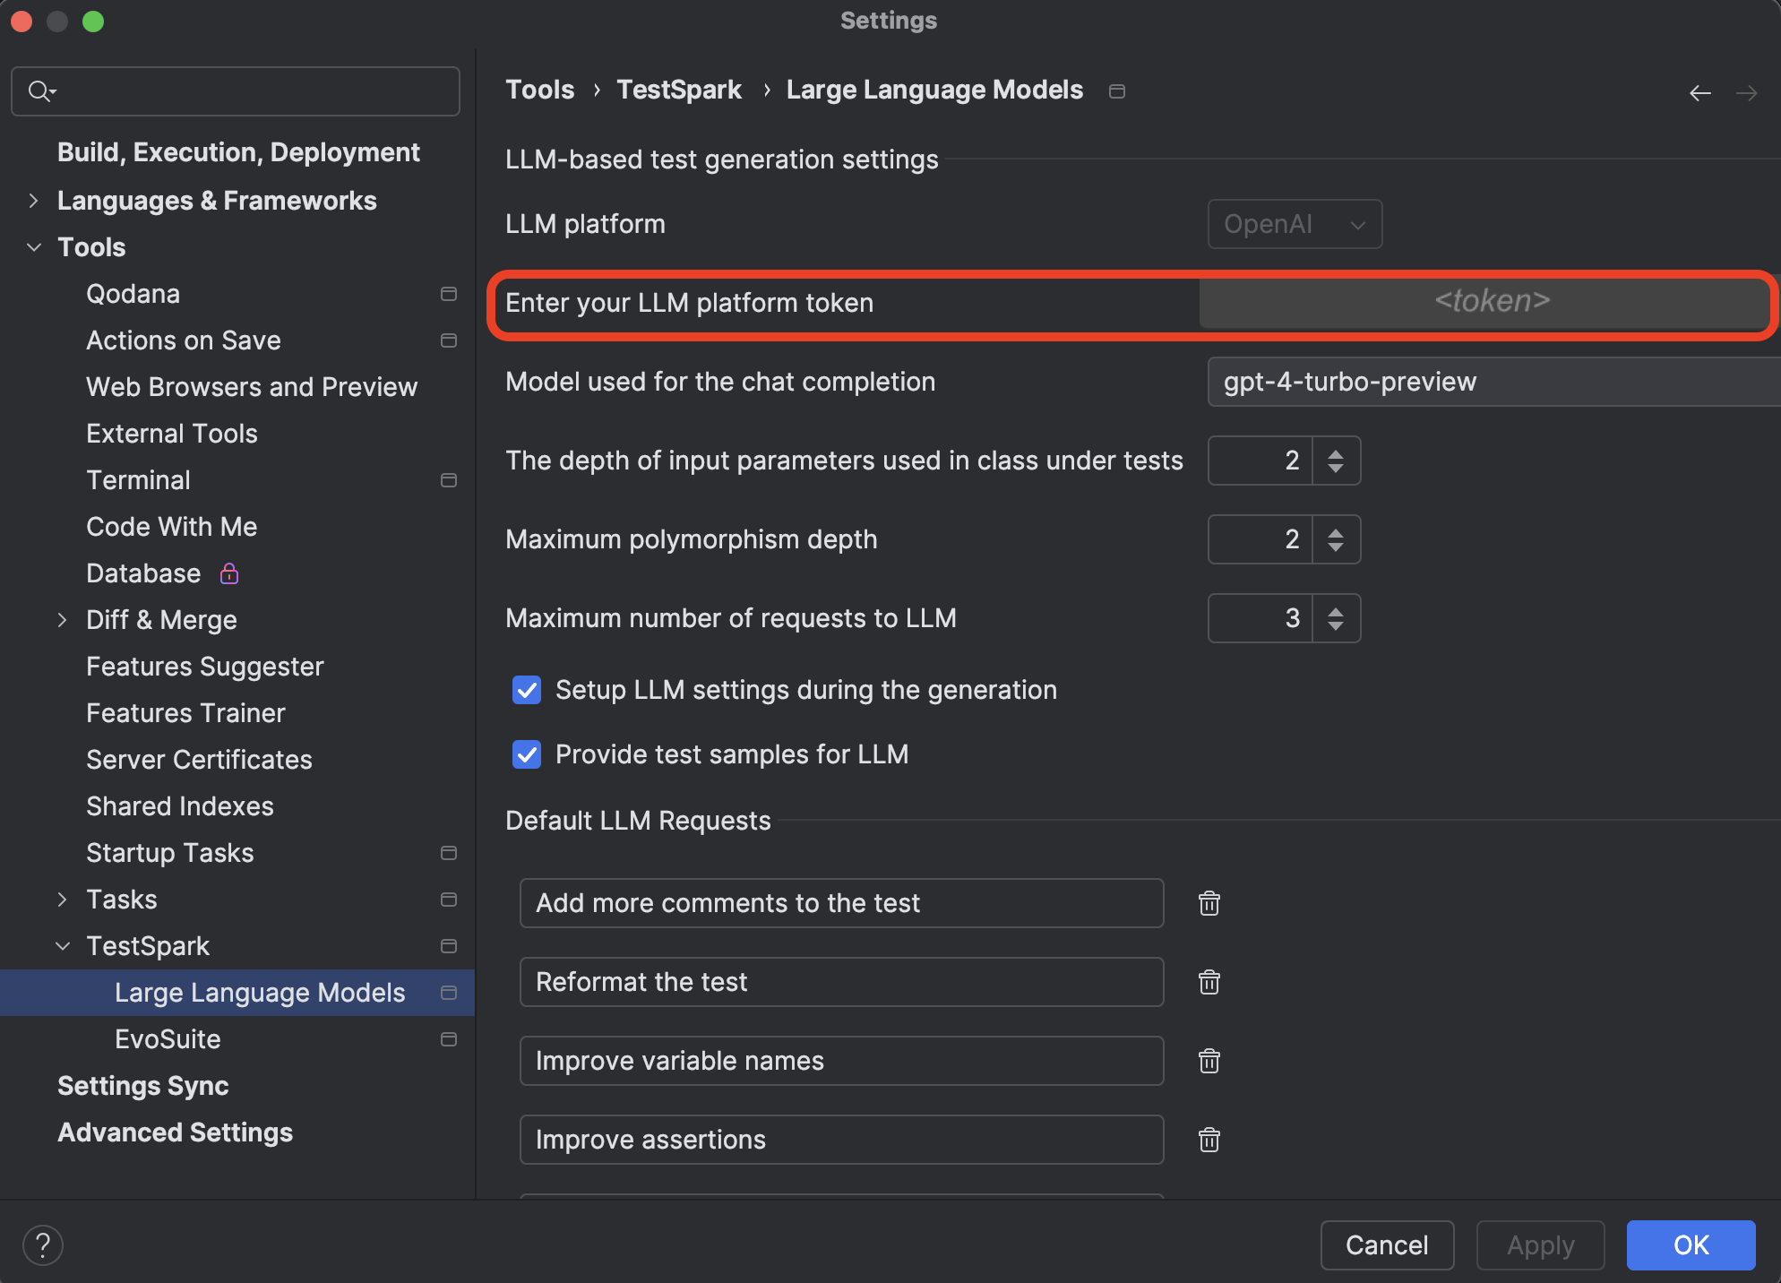Viewport: 1781px width, 1283px height.
Task: Click the OK button to confirm settings
Action: 1692,1243
